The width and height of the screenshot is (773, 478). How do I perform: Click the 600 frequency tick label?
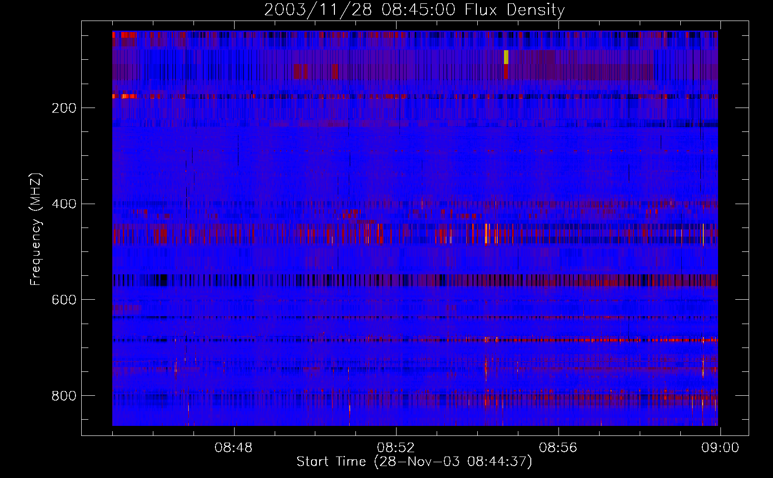tap(64, 300)
